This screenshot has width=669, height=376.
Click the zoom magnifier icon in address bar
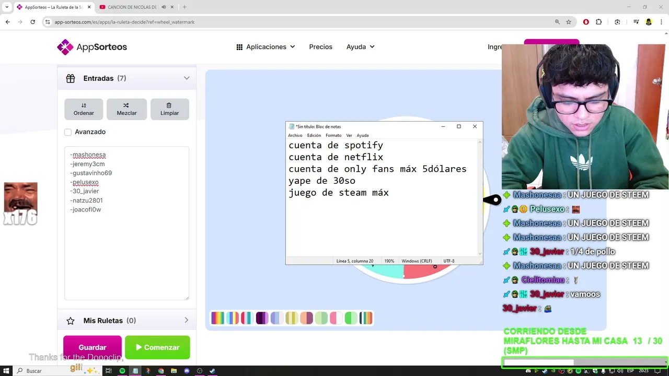pos(557,22)
